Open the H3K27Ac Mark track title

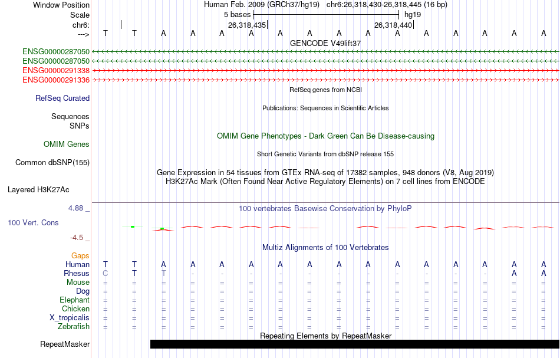point(325,182)
